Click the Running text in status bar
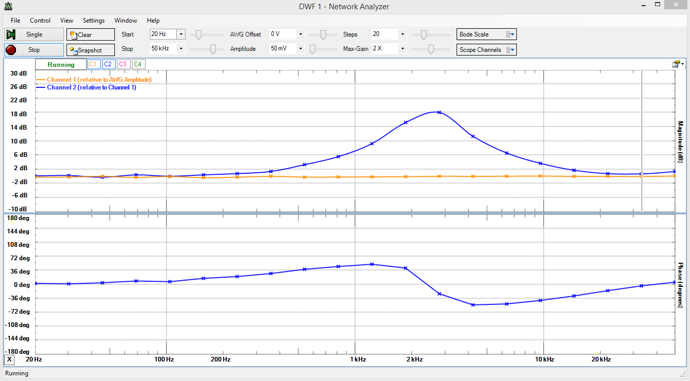The image size is (690, 381). pos(16,373)
